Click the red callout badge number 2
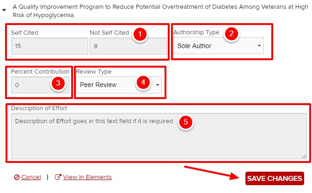This screenshot has width=312, height=193. [x=232, y=34]
